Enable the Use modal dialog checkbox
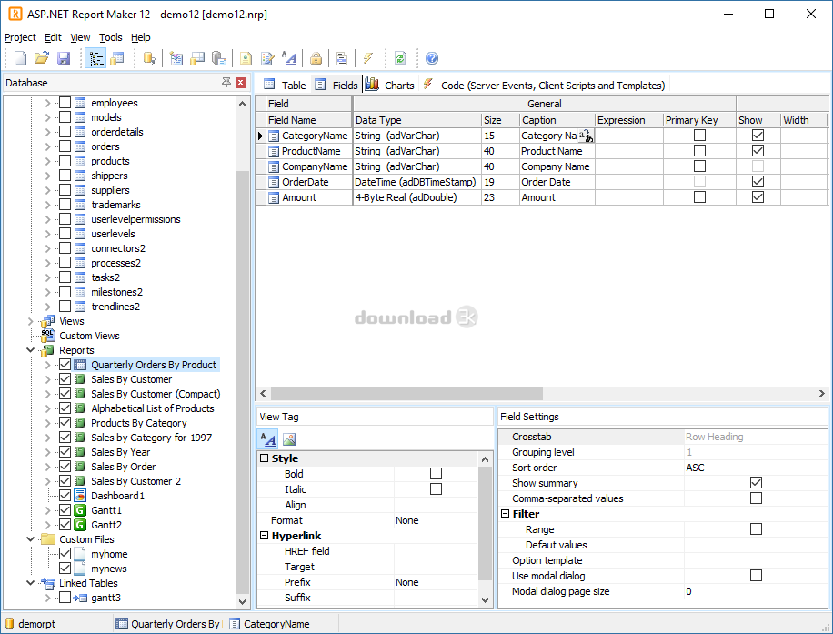Image resolution: width=833 pixels, height=634 pixels. click(x=756, y=576)
